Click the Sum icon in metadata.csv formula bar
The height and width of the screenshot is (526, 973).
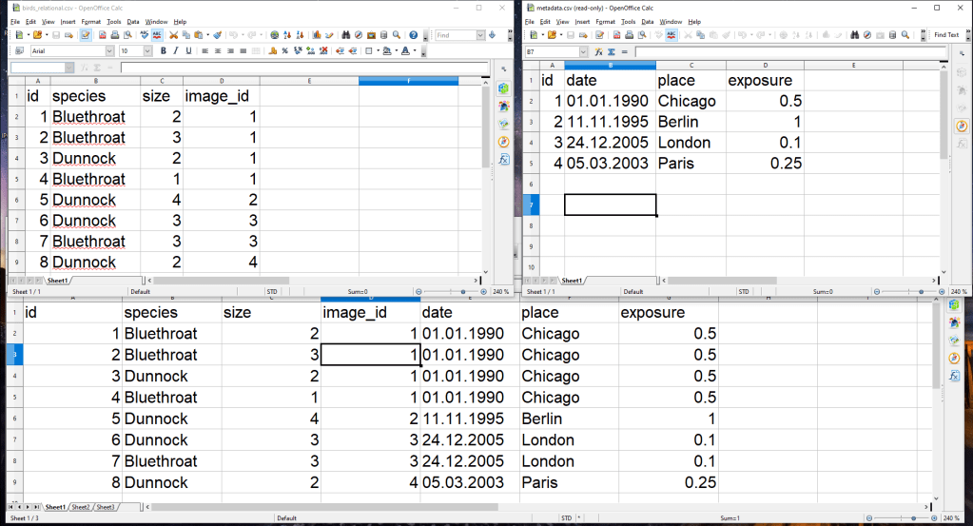pyautogui.click(x=612, y=51)
